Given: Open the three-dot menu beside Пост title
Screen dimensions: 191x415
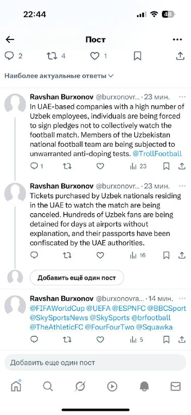Looking at the screenshot, I should pos(177,40).
